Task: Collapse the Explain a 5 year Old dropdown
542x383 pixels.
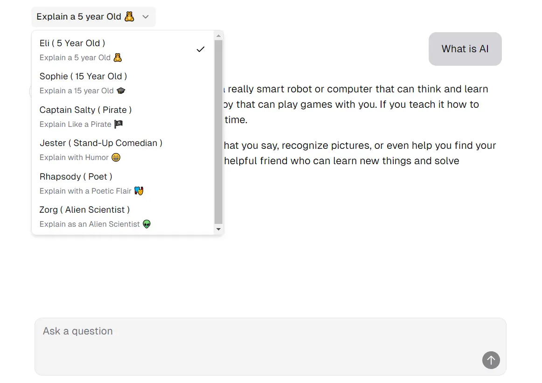Action: (93, 17)
